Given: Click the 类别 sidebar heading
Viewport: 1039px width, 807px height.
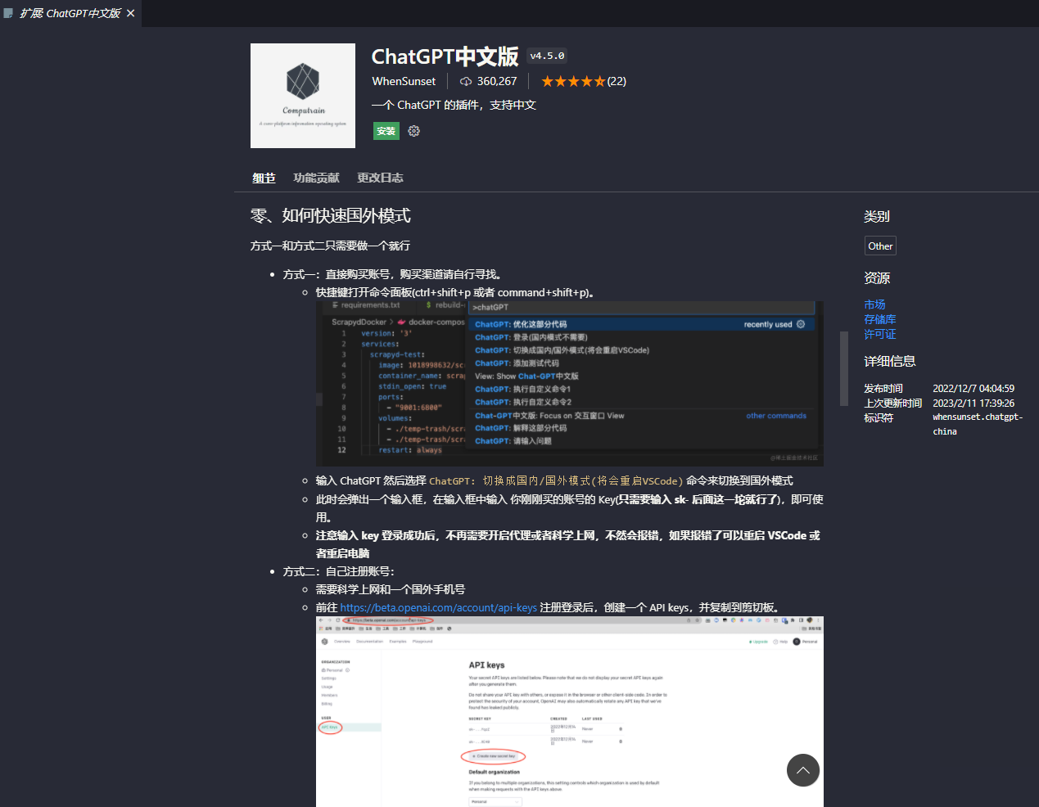Looking at the screenshot, I should (x=877, y=217).
